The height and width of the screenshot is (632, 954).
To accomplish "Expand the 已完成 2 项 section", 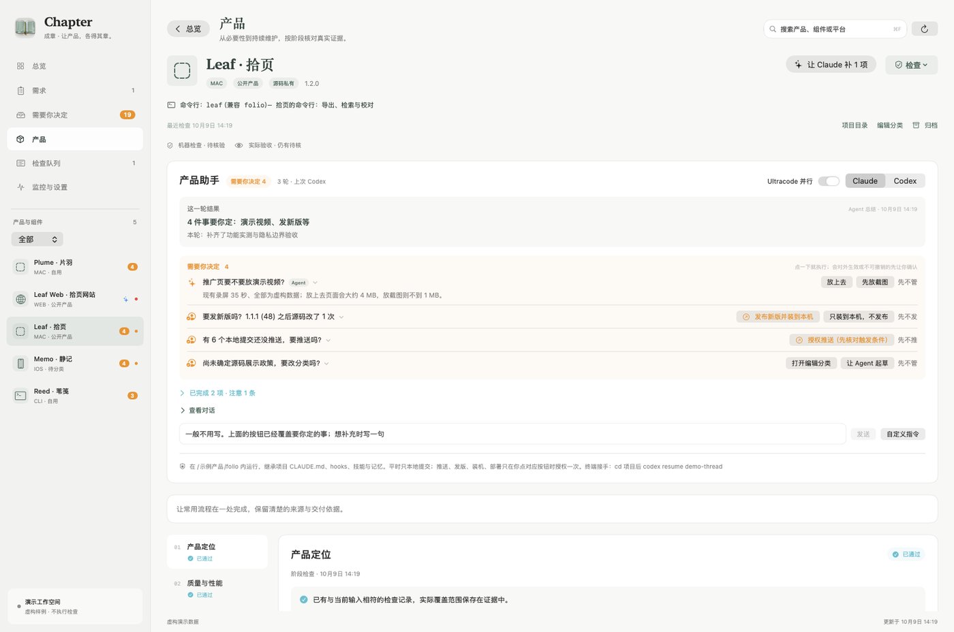I will pos(218,393).
